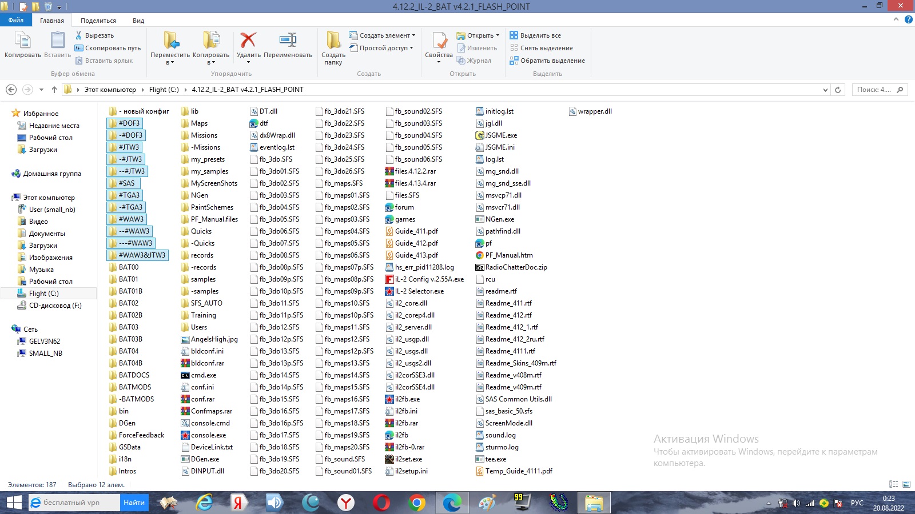Switch to the Вид ribbon tab
The height and width of the screenshot is (514, 915).
138,21
